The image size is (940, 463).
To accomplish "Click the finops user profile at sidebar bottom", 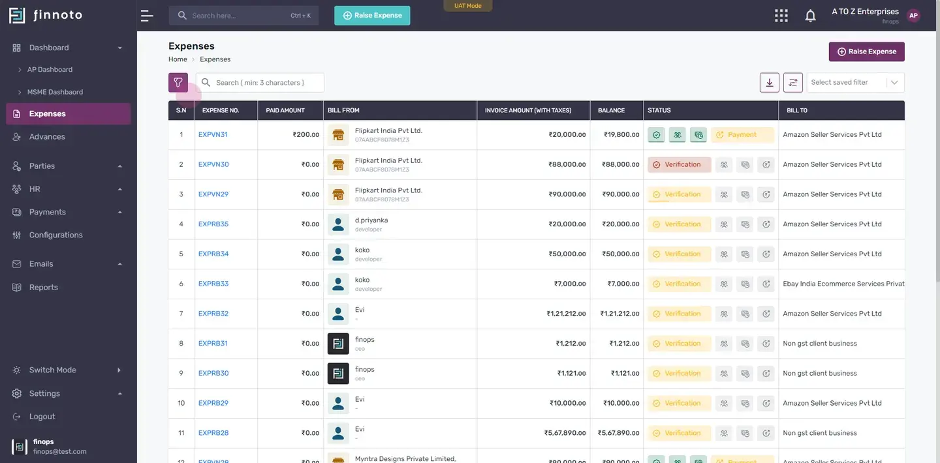I will pos(68,447).
